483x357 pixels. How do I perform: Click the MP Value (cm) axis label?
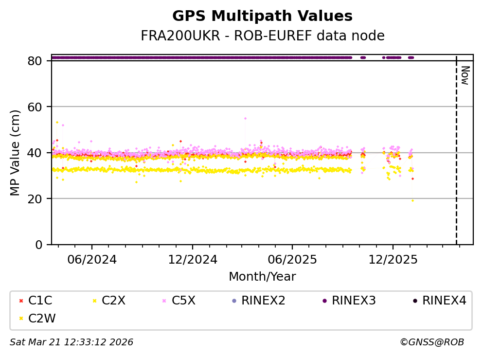pos(16,153)
